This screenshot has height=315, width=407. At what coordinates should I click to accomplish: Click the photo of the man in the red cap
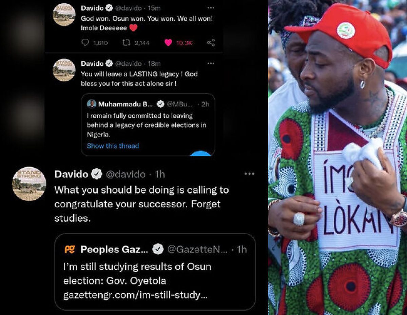click(337, 157)
